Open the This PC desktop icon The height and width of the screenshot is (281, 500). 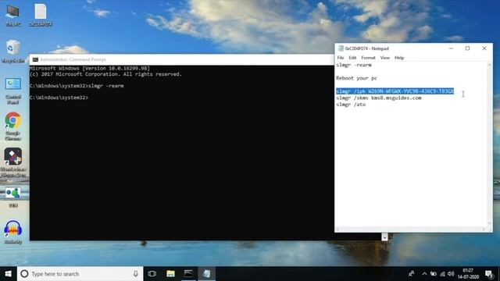[13, 15]
